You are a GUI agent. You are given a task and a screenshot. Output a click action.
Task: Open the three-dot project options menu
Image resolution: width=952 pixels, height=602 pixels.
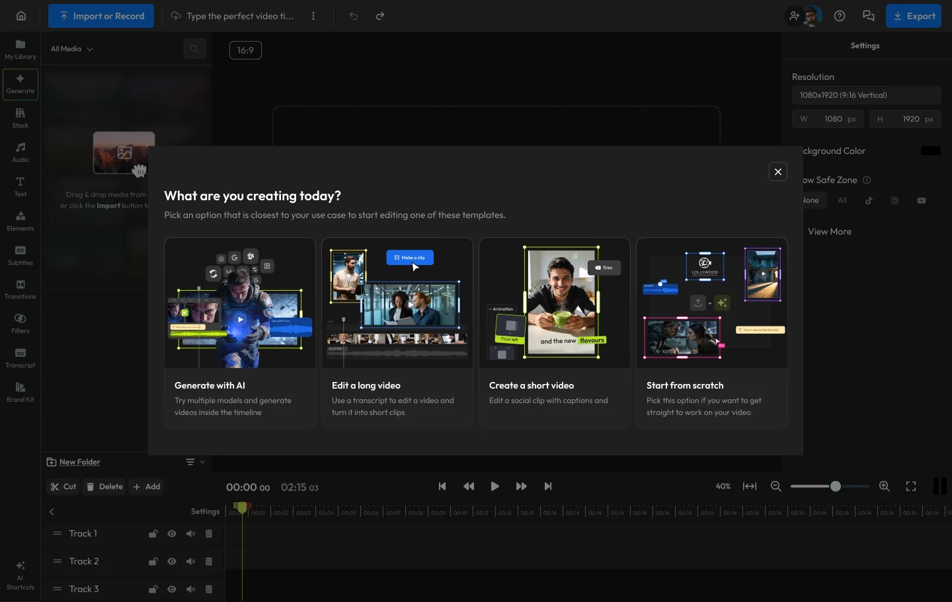click(313, 16)
